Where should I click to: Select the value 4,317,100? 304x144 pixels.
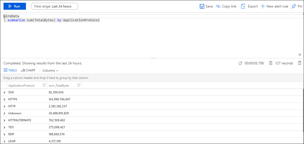click(x=55, y=141)
